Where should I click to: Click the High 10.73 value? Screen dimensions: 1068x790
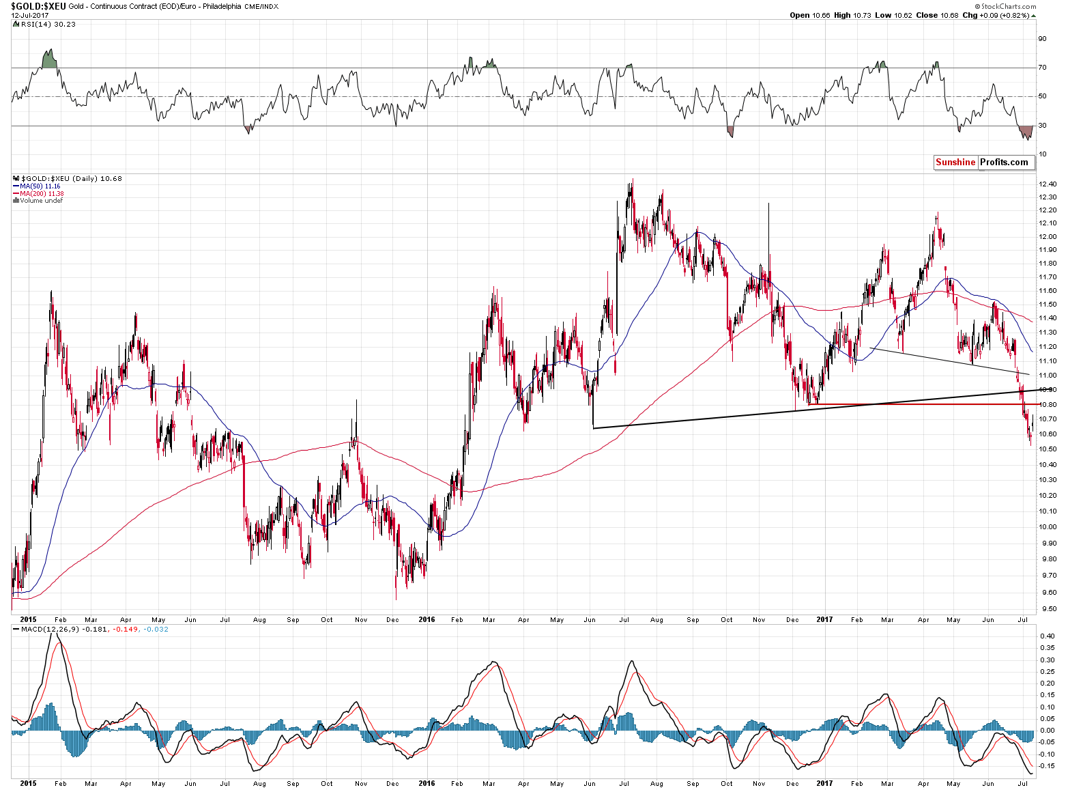[x=852, y=15]
